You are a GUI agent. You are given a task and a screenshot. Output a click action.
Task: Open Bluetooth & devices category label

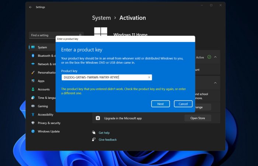[x=47, y=56]
